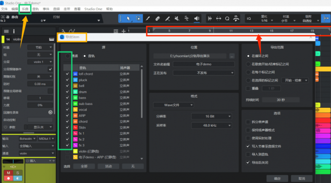This screenshot has height=183, width=331.
Task: Uncheck the sub bass track checkbox
Action: (67, 103)
